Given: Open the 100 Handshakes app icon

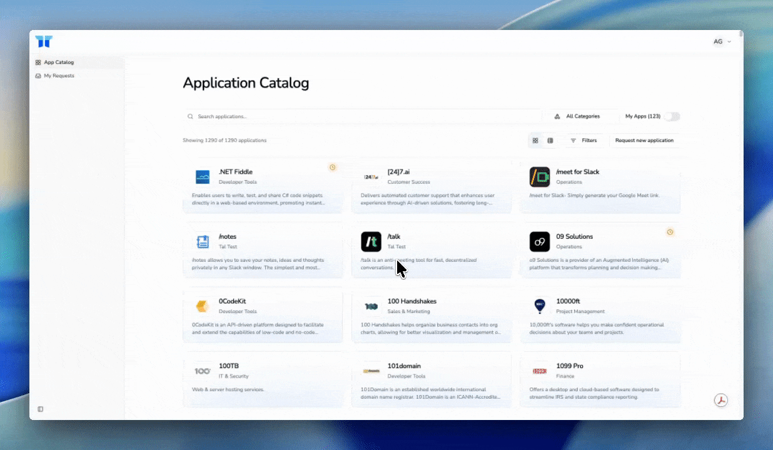Looking at the screenshot, I should (x=371, y=306).
